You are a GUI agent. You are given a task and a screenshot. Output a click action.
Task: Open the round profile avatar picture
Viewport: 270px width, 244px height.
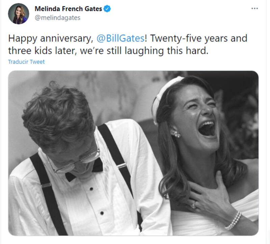18,14
